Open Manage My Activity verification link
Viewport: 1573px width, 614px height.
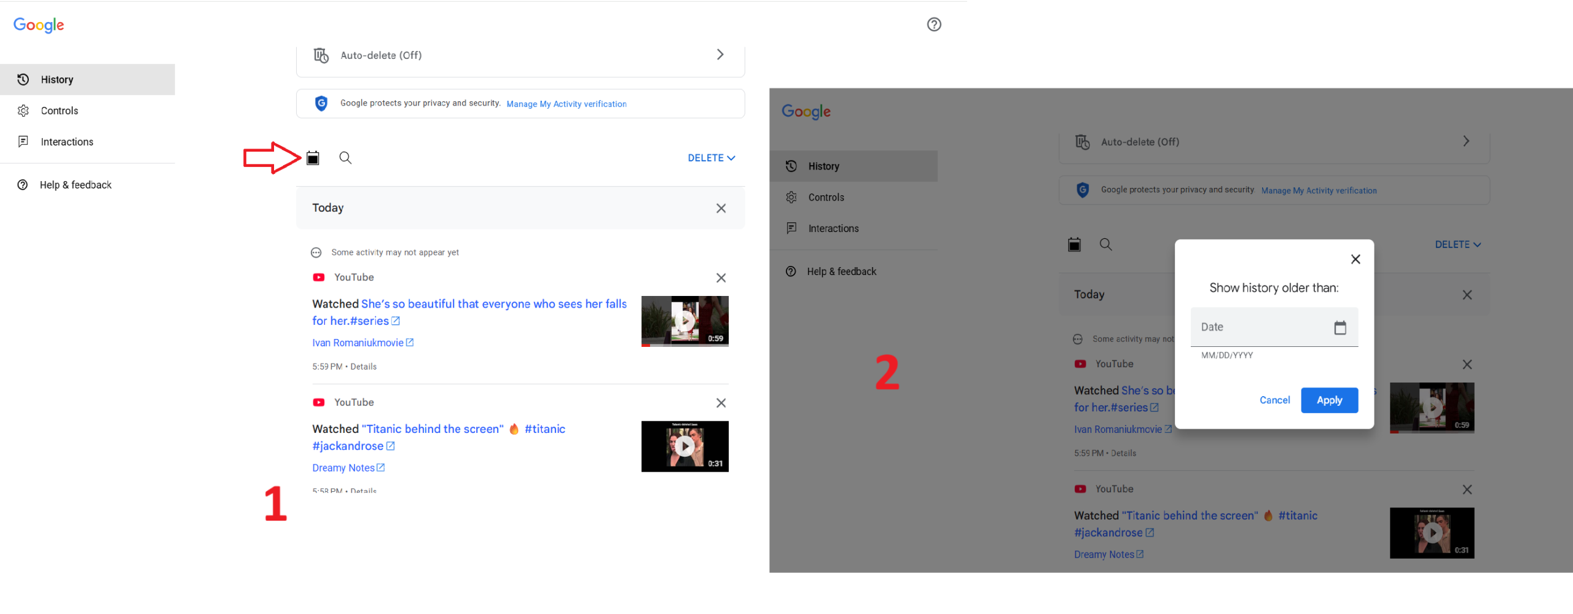pyautogui.click(x=566, y=104)
